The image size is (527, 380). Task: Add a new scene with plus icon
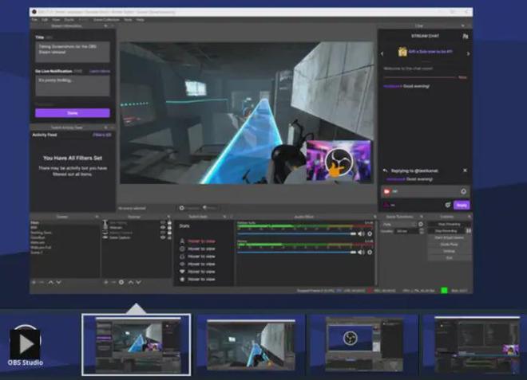tap(34, 282)
